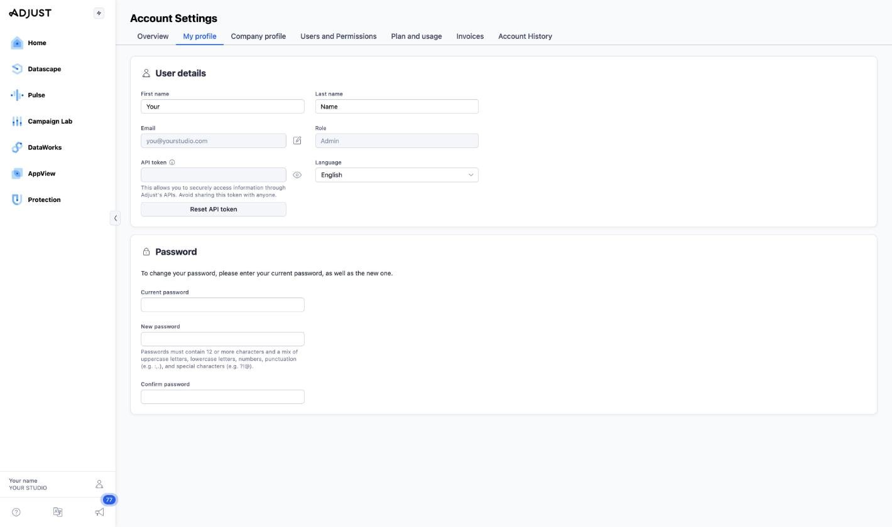Reveal the API token with the eye icon
Image resolution: width=892 pixels, height=527 pixels.
point(297,175)
